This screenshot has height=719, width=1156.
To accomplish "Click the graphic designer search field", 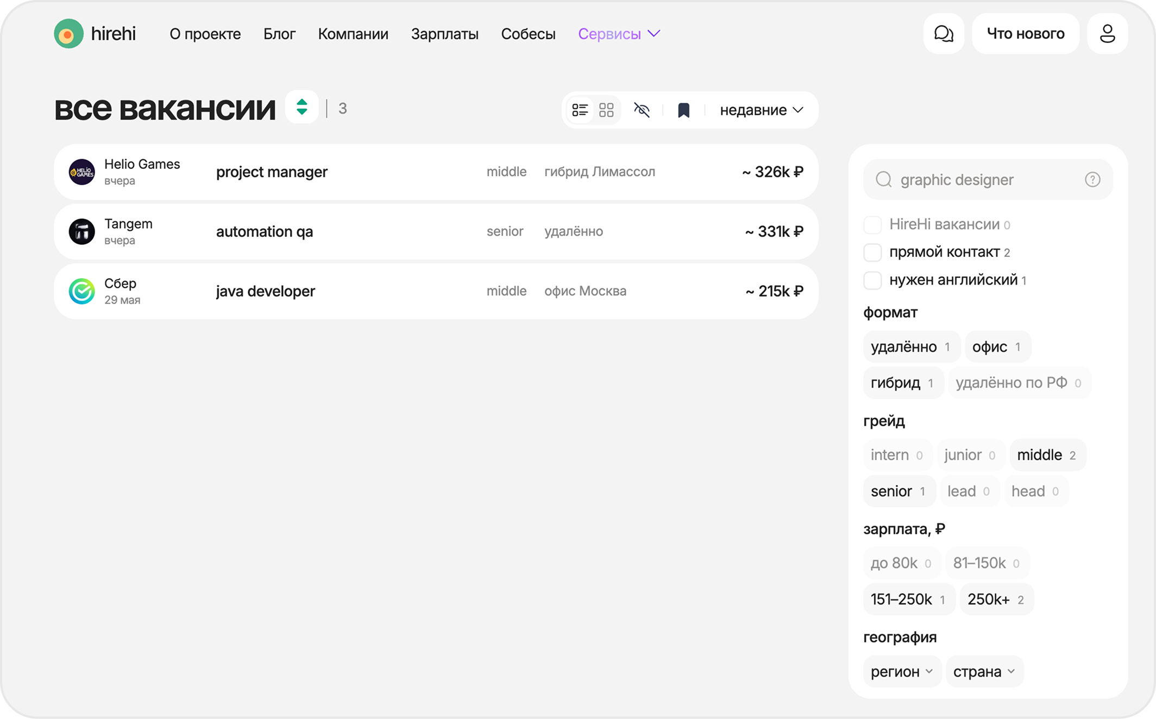I will tap(988, 180).
